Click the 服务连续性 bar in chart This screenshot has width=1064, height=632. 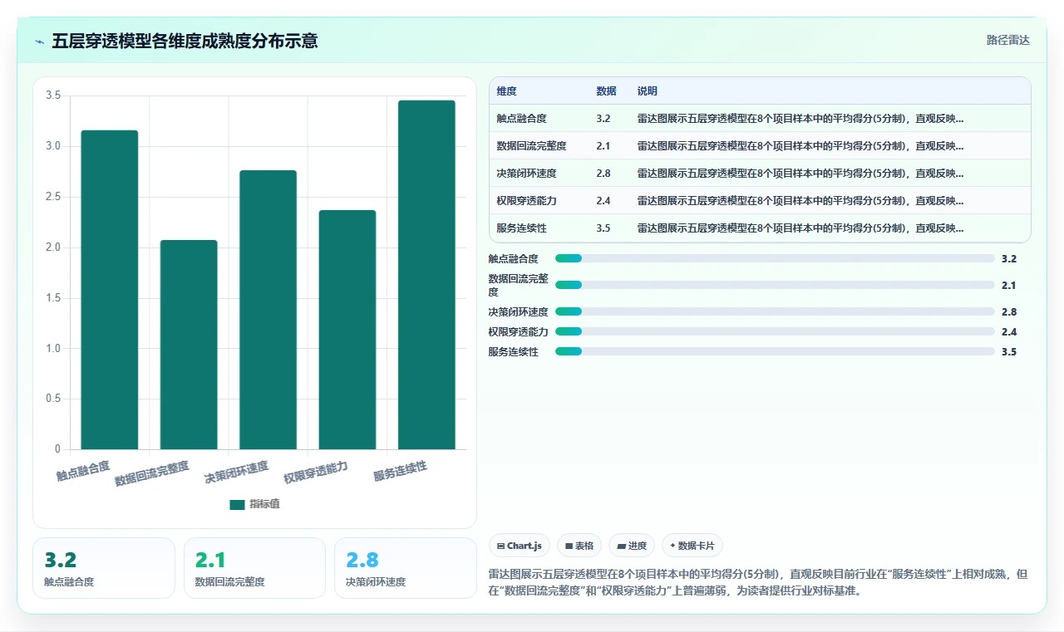click(426, 275)
